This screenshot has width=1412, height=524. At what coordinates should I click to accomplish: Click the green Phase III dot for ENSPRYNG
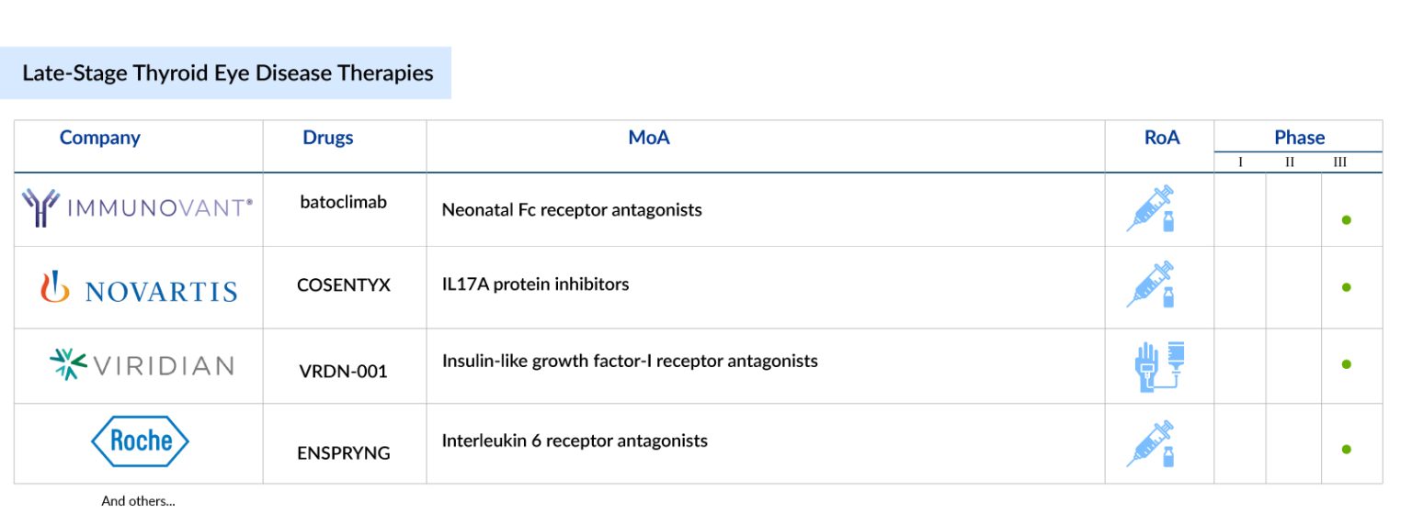point(1346,450)
